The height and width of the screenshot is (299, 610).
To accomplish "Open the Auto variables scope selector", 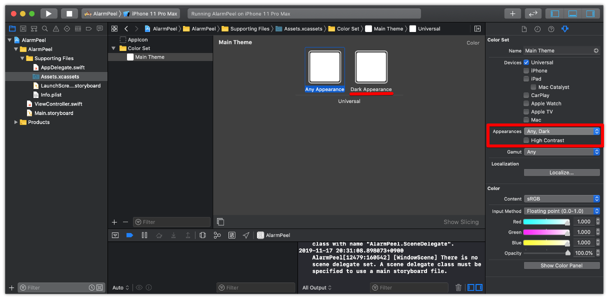I will pos(121,288).
